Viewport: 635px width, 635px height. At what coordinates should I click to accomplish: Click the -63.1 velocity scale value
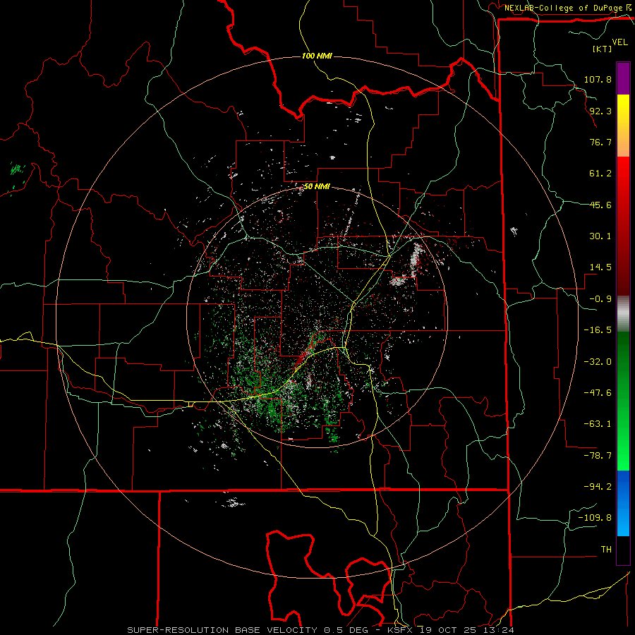598,424
